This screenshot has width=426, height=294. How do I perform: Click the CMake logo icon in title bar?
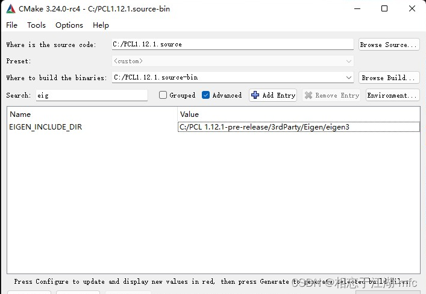click(11, 8)
